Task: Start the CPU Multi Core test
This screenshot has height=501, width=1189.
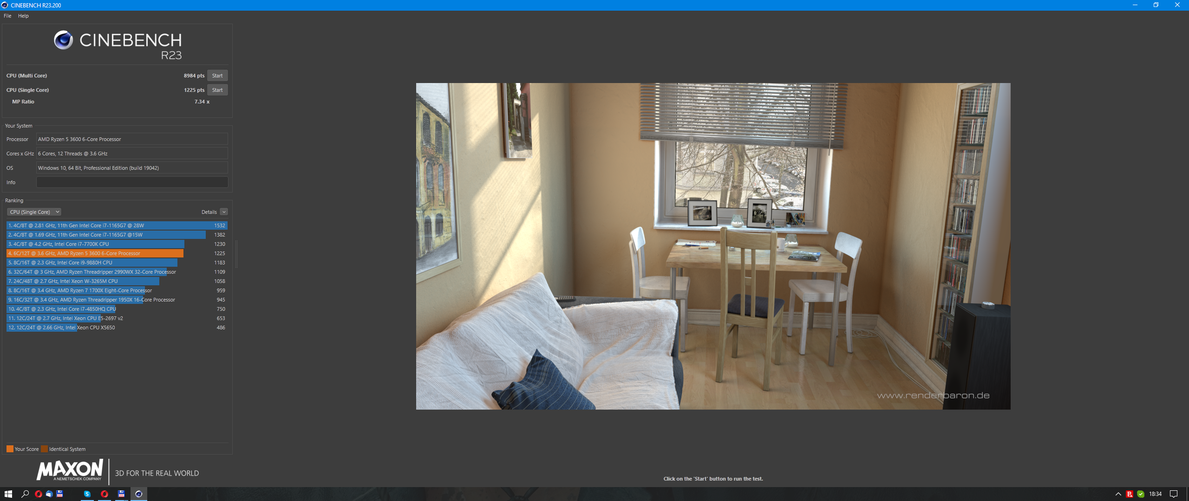Action: (217, 76)
